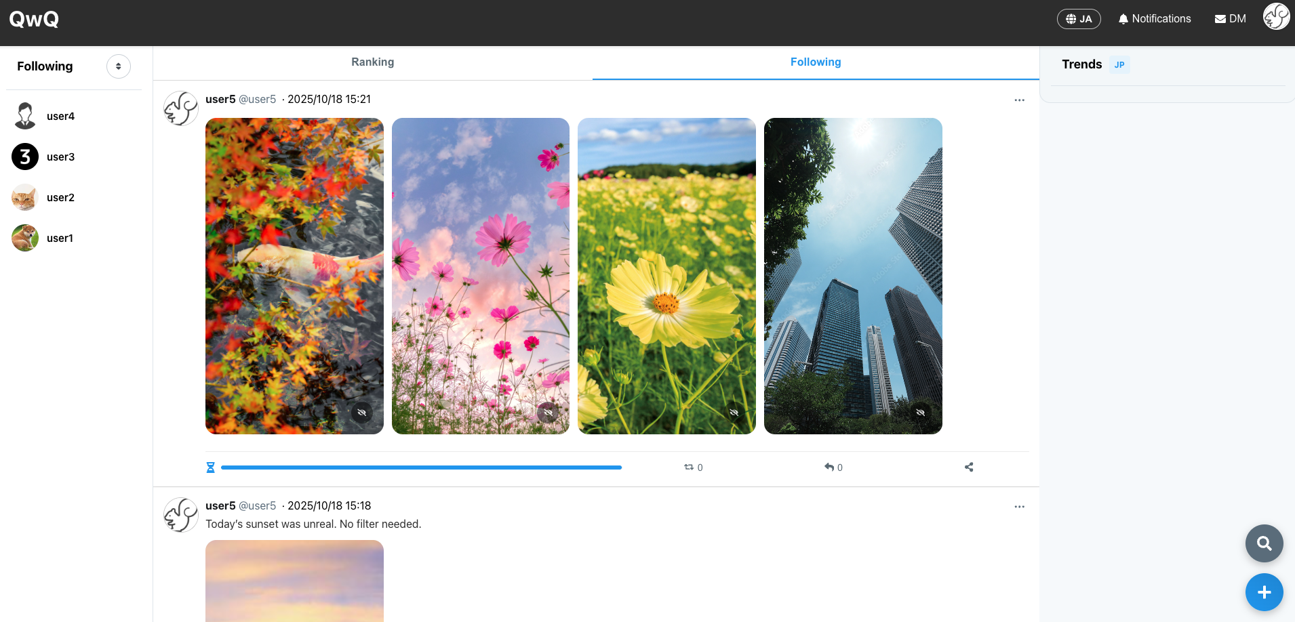Open user3's profile avatar in sidebar
Image resolution: width=1295 pixels, height=622 pixels.
pyautogui.click(x=25, y=157)
